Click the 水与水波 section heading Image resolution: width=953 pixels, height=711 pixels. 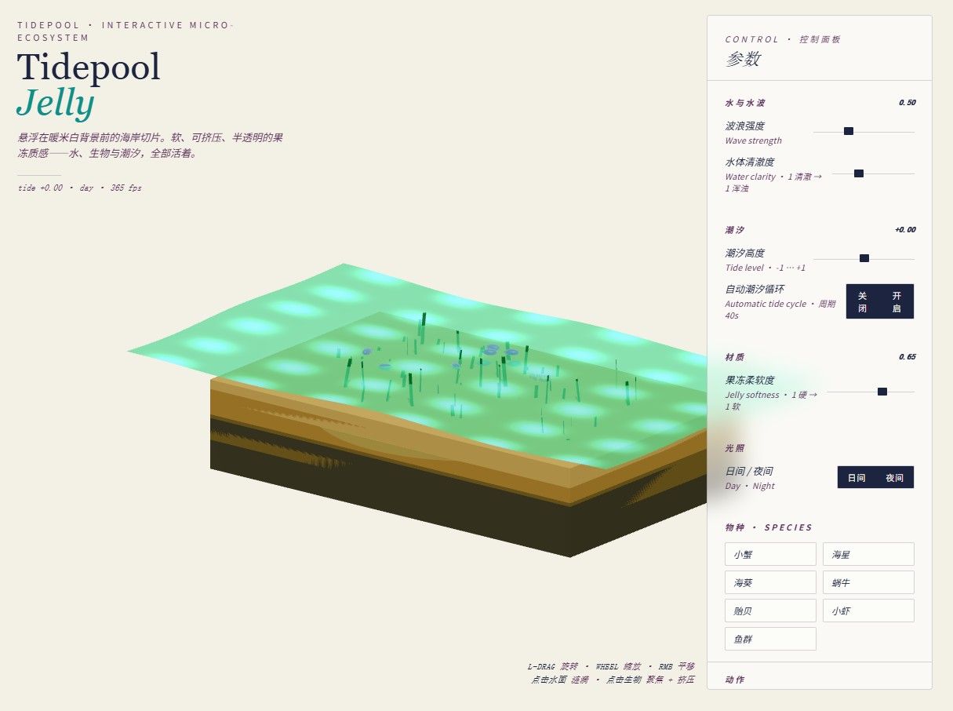[x=745, y=103]
